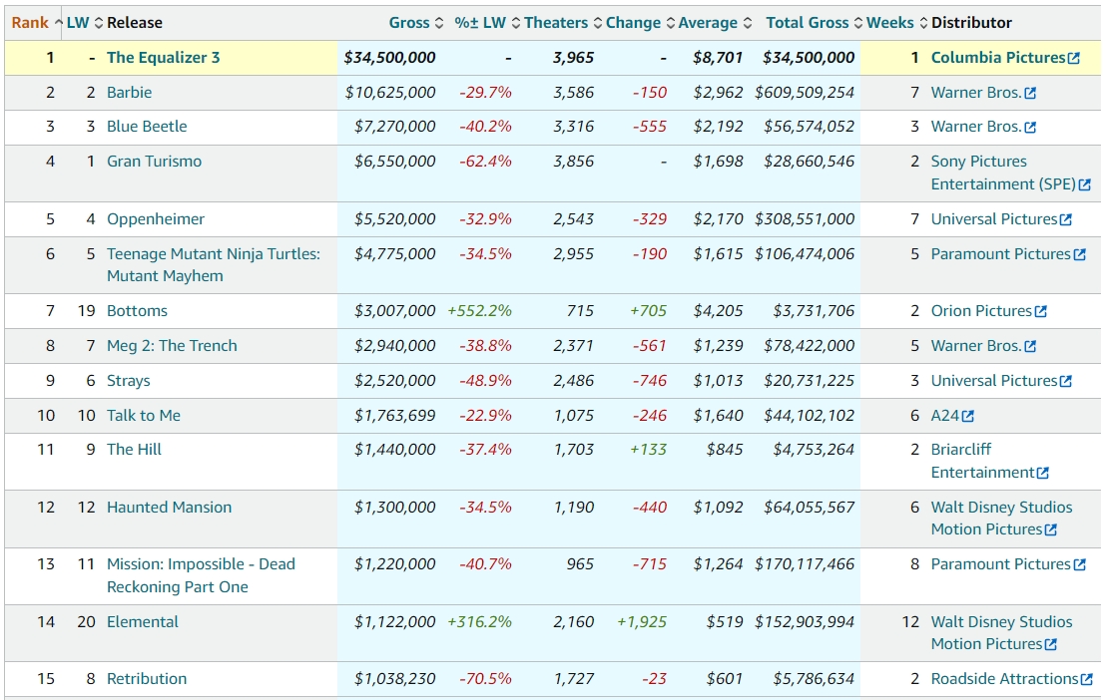The width and height of the screenshot is (1106, 700).
Task: Click the Oppenheimer title link
Action: coord(155,219)
